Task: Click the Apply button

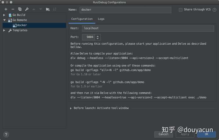Action: 185,134
